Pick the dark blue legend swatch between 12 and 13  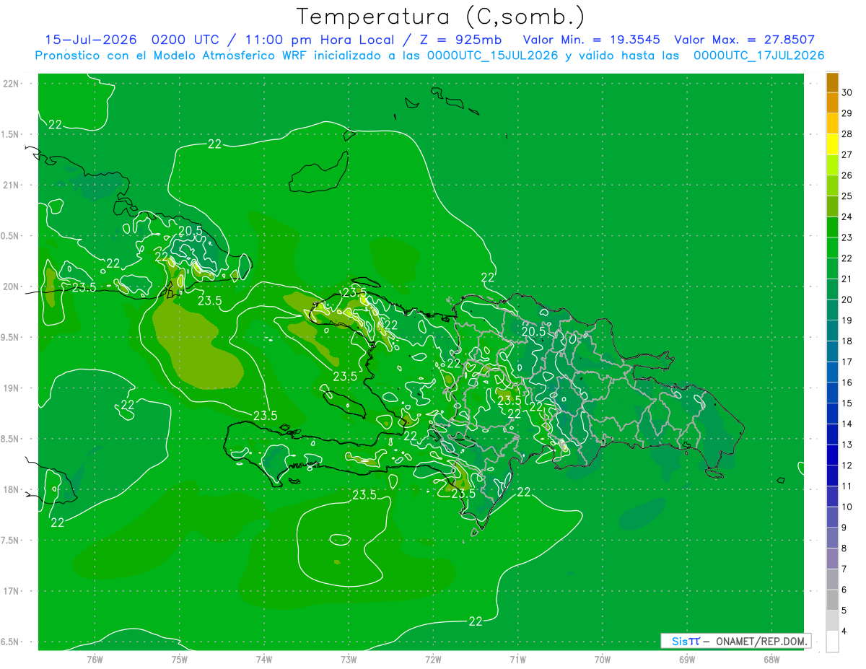tap(832, 455)
